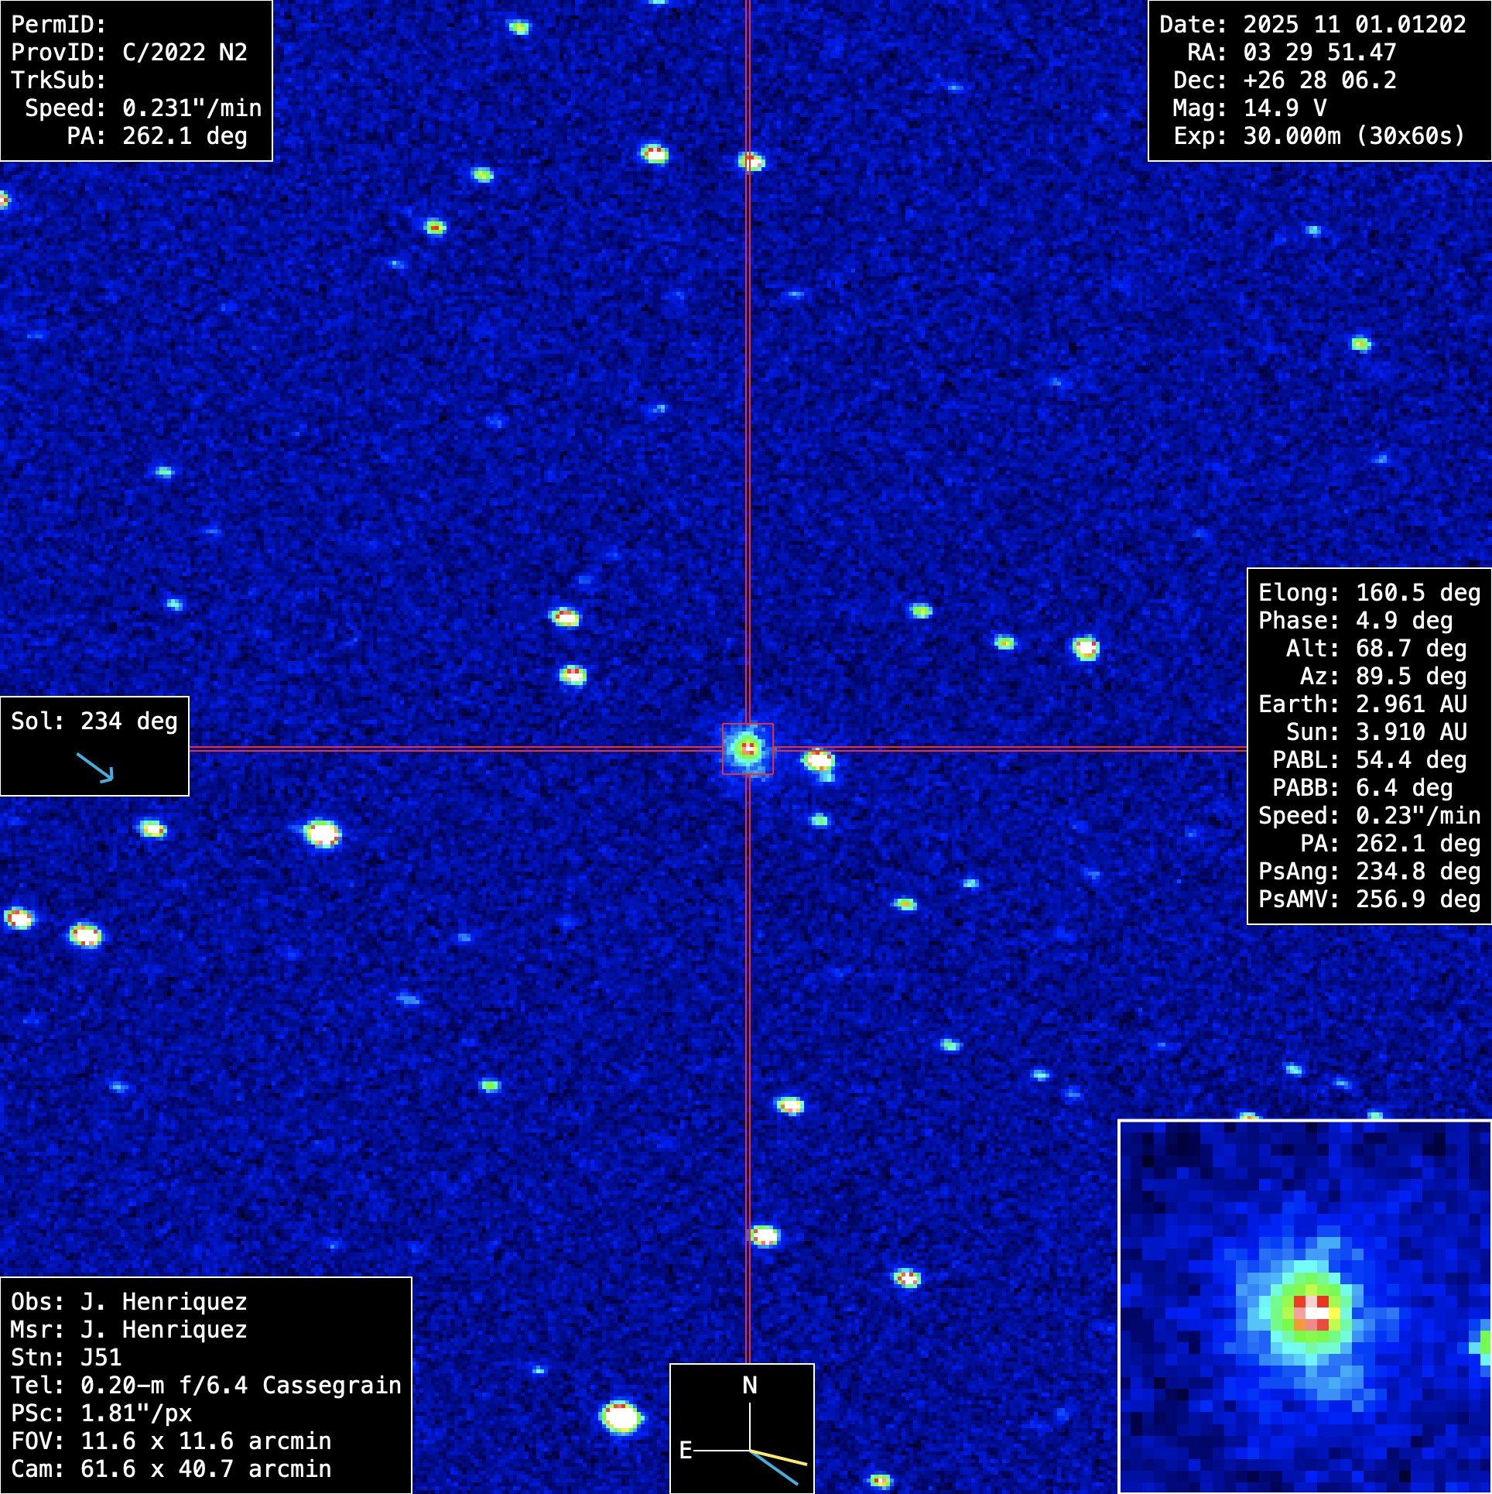Click the Elong 160.5 deg entry
Viewport: 1492px width, 1494px height.
[1369, 593]
